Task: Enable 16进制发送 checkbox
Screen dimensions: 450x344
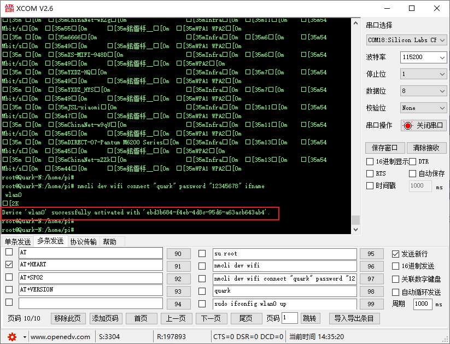Action: (395, 266)
